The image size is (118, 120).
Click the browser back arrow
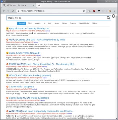point(4,11)
